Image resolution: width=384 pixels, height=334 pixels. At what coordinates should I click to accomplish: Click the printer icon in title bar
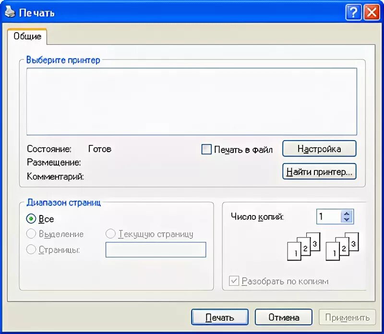click(x=10, y=12)
